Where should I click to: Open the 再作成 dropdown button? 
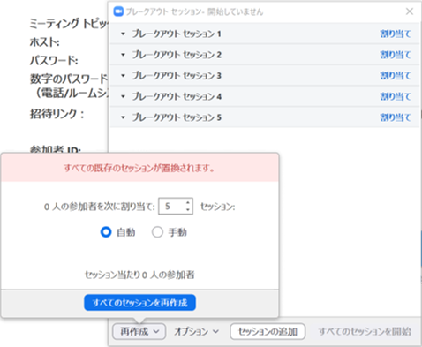[x=139, y=332]
